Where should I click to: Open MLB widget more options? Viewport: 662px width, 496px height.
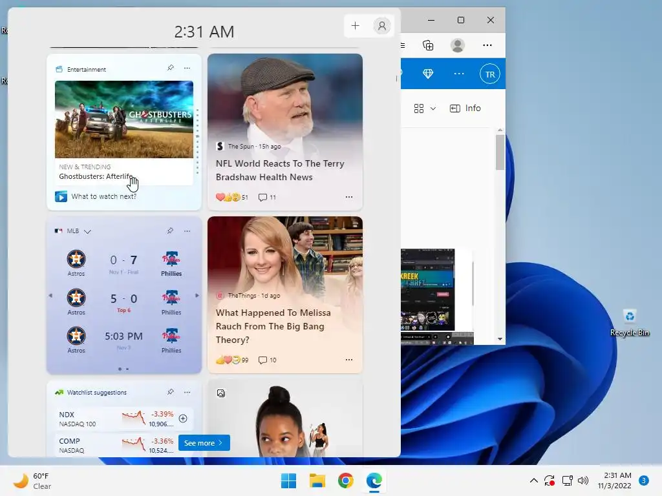pos(187,231)
